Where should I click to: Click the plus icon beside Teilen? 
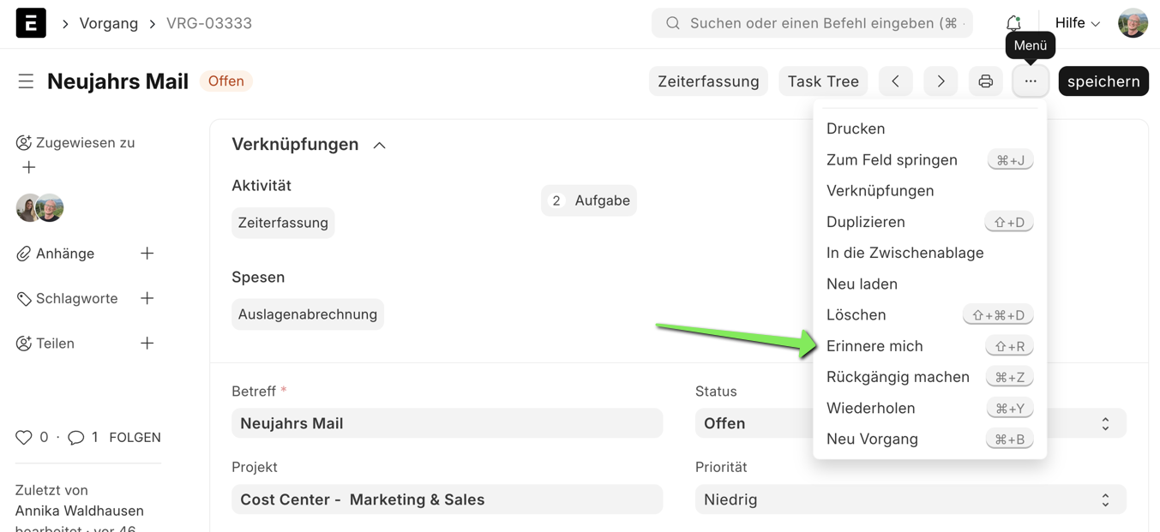click(147, 344)
